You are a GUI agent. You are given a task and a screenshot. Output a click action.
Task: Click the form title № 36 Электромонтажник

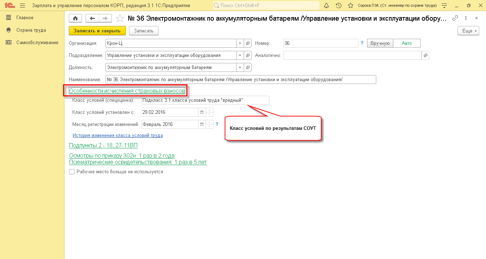pyautogui.click(x=287, y=18)
